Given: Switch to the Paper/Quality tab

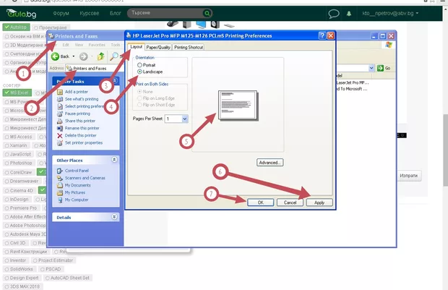Looking at the screenshot, I should (x=158, y=48).
